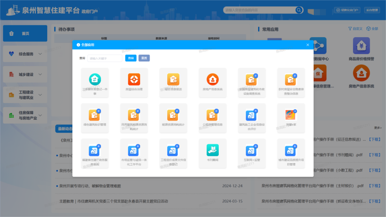Launch the 房屋综合治理 application icon
This screenshot has height=217, width=386.
[x=134, y=79]
